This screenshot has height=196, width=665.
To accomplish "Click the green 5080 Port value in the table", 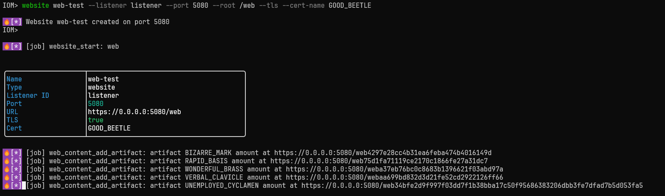I will pos(96,104).
